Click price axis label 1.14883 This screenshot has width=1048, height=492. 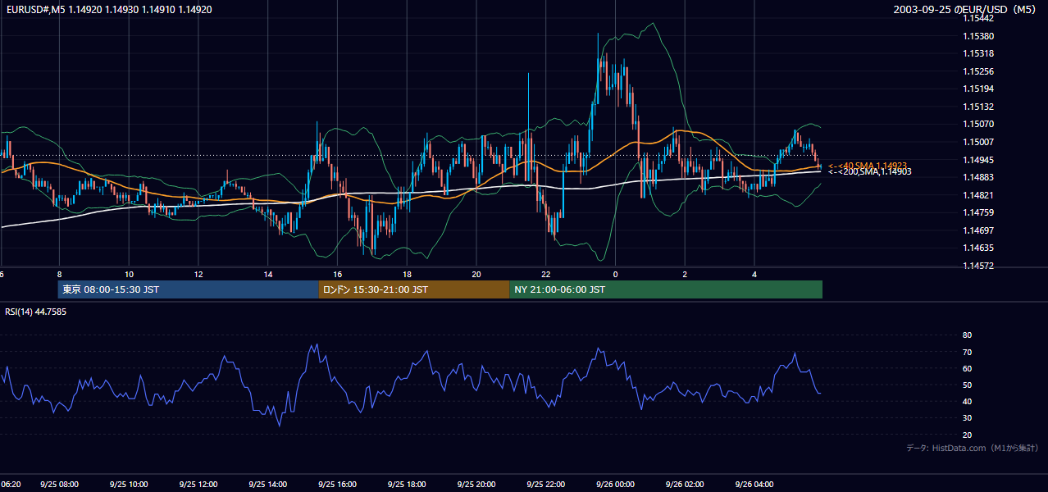(x=978, y=178)
